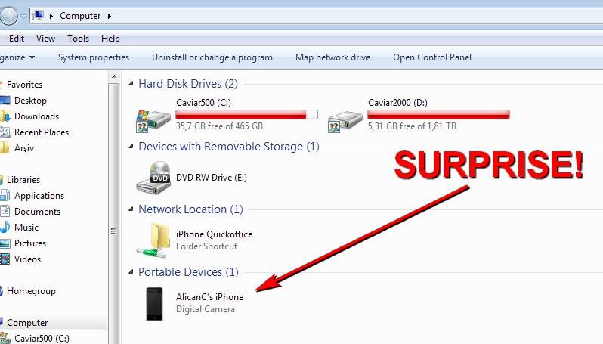Open the Videos library icon
Screen dimensions: 603x344
[5, 259]
